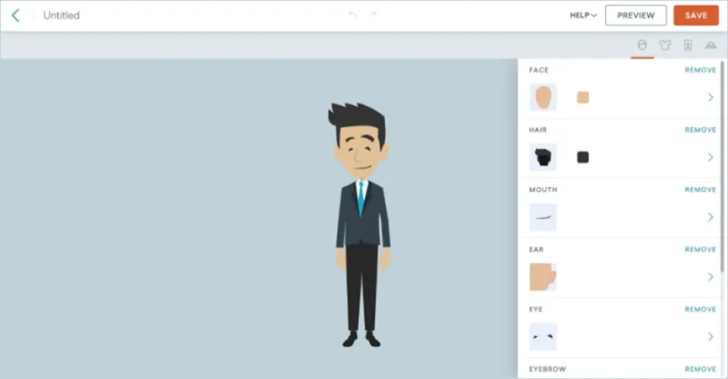Select the eye style thumbnail

coord(543,337)
